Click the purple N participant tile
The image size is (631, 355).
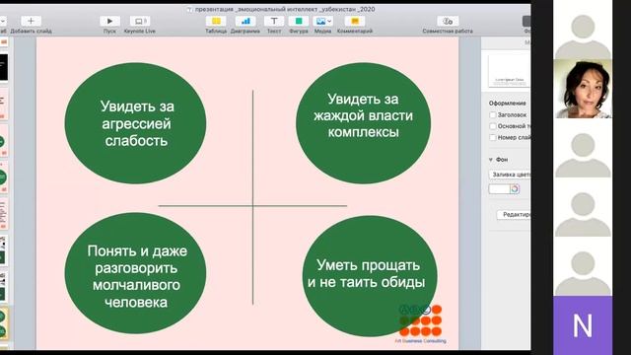coord(583,325)
